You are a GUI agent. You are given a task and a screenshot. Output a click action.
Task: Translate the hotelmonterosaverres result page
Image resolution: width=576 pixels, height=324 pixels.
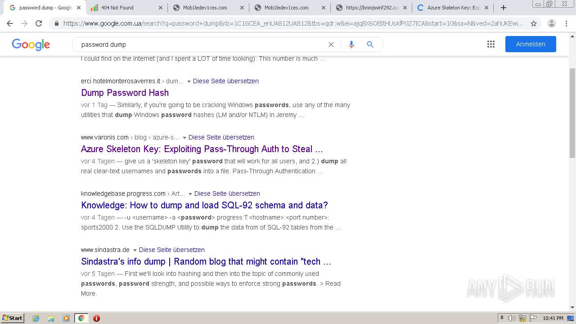click(x=226, y=81)
